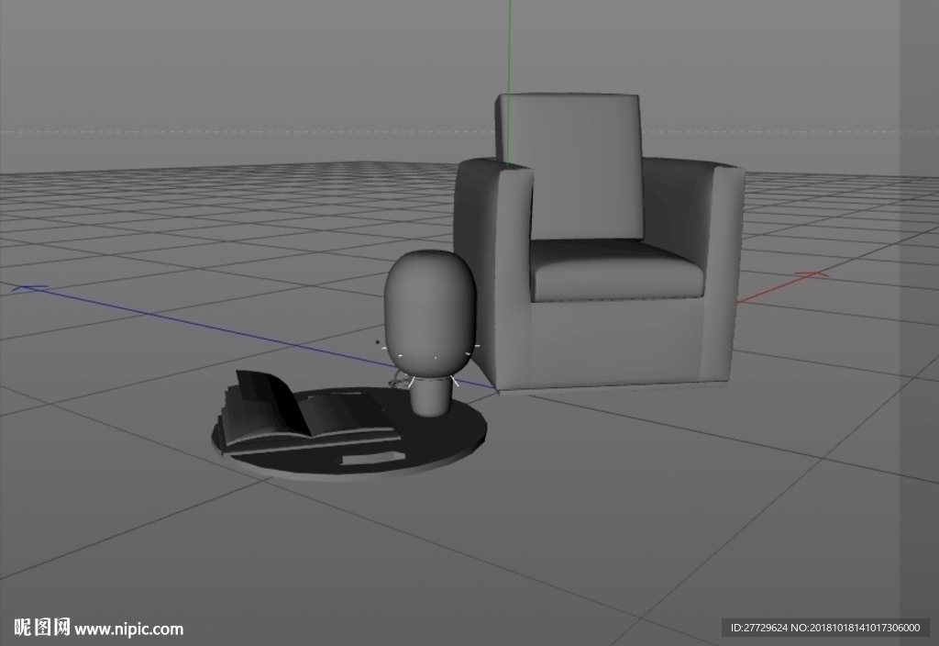Select the round dark disc platform

349,433
